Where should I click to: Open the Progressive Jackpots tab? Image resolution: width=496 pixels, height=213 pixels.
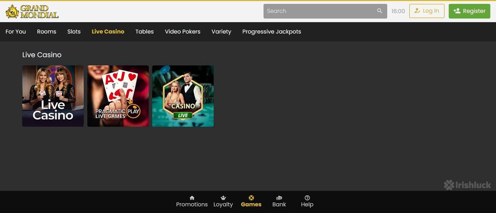[272, 32]
